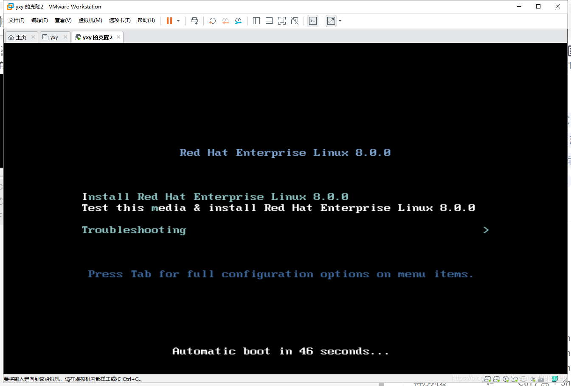Take a snapshot of this virtual machine
The width and height of the screenshot is (571, 386).
point(213,21)
